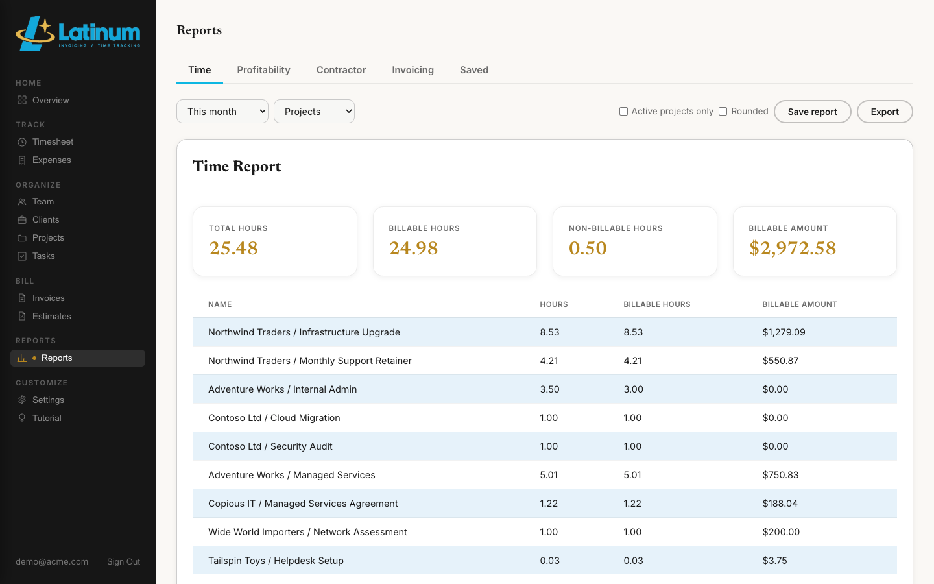Click the Tutorial lightbulb icon
934x584 pixels.
tap(22, 418)
